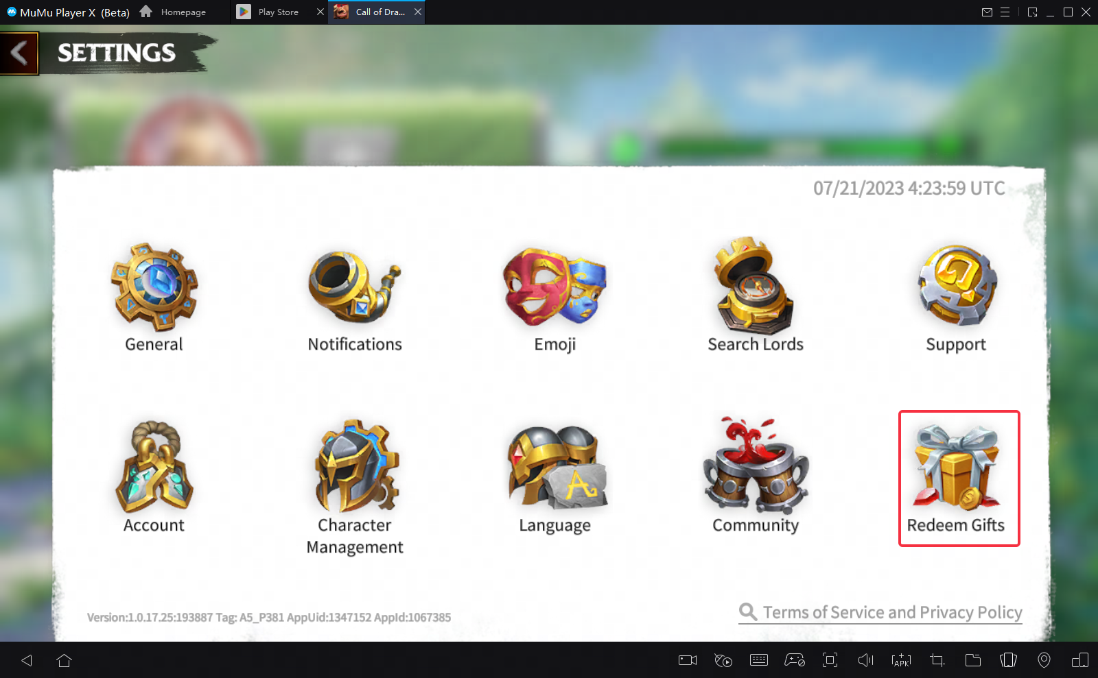Start screen recording with camera icon
The height and width of the screenshot is (678, 1098).
point(688,660)
